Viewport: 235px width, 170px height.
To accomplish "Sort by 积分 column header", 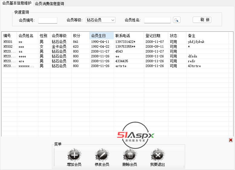I will coord(80,36).
